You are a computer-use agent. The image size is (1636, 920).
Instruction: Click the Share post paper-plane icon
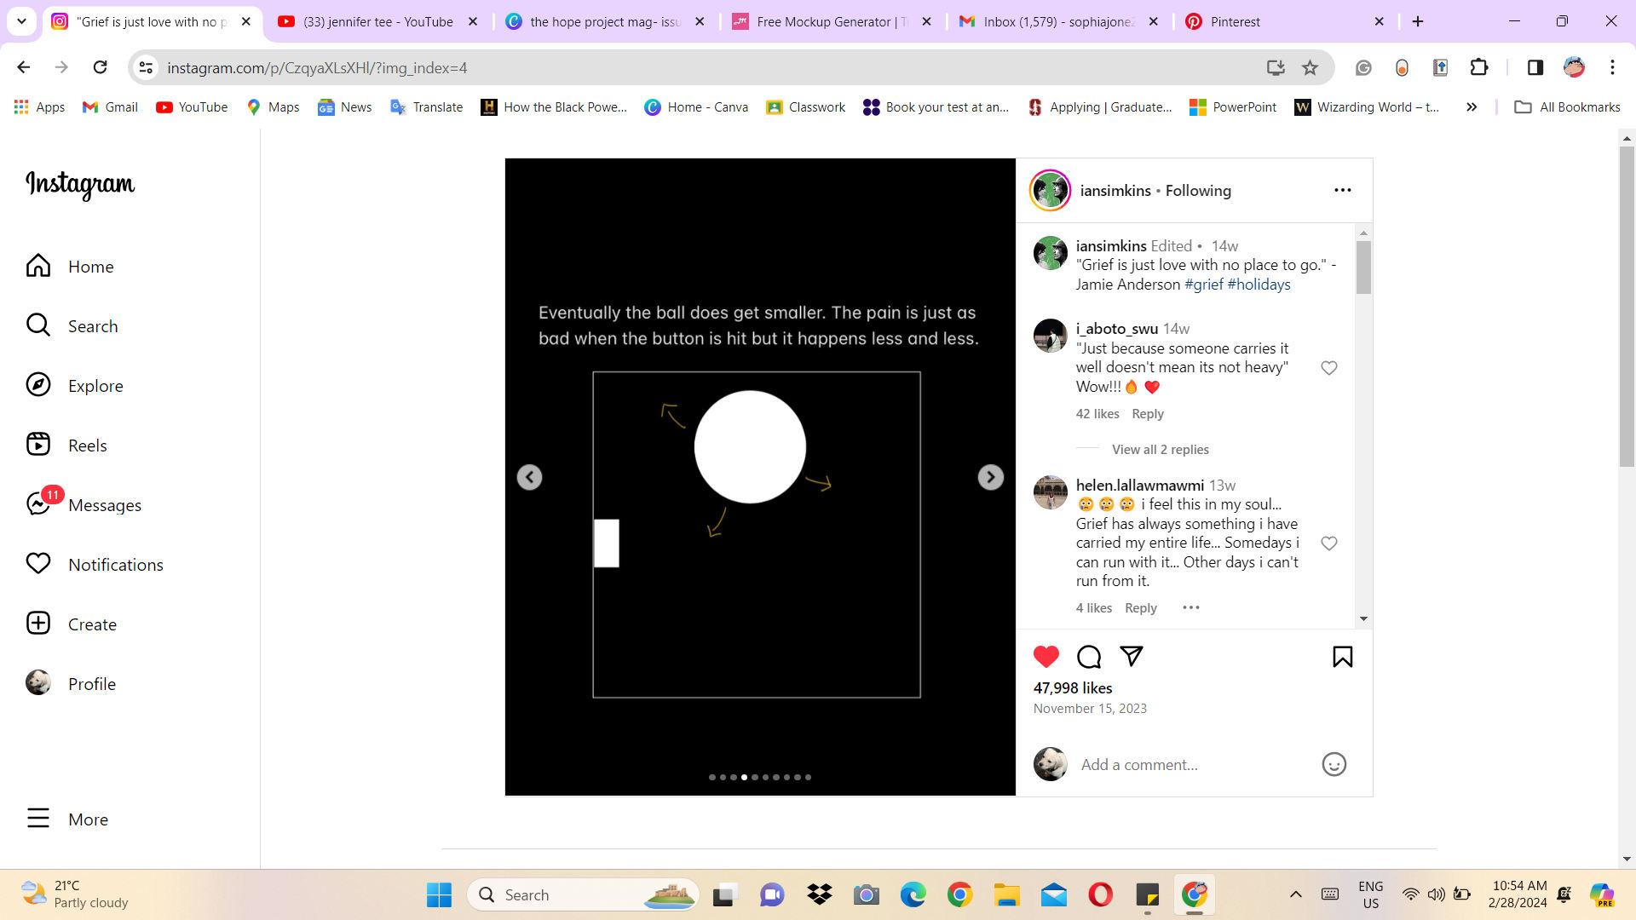click(x=1131, y=656)
